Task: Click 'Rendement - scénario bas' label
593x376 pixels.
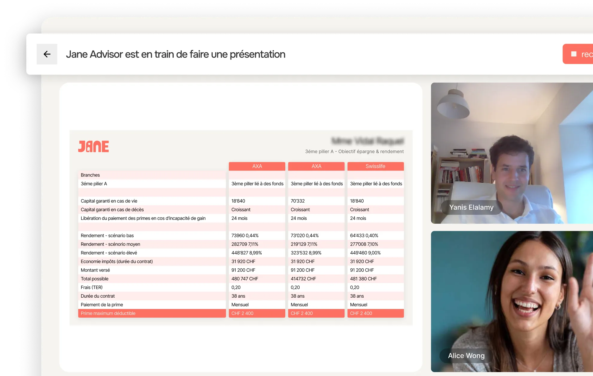Action: 107,236
